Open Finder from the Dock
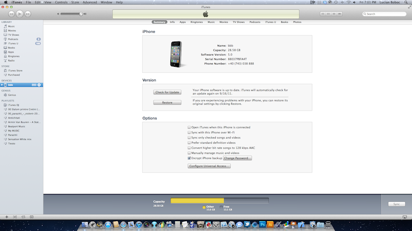 84,224
